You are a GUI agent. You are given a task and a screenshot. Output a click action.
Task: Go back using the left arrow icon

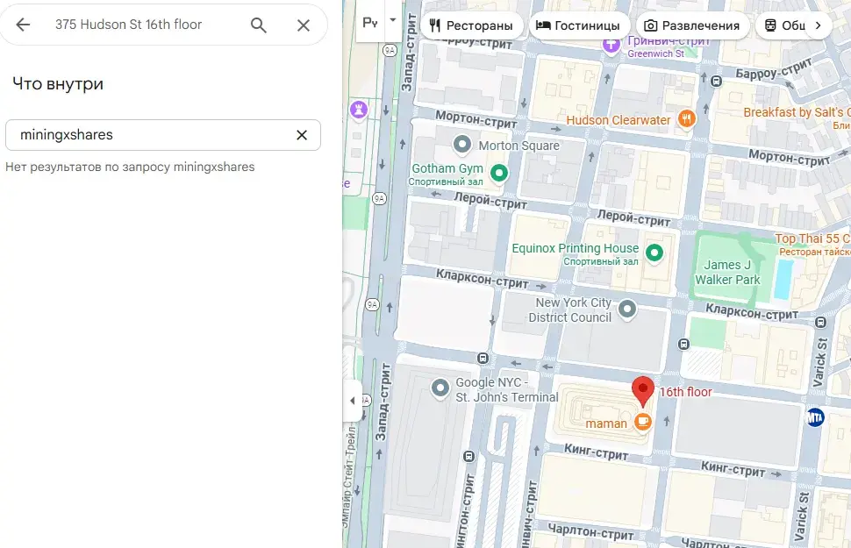[23, 25]
